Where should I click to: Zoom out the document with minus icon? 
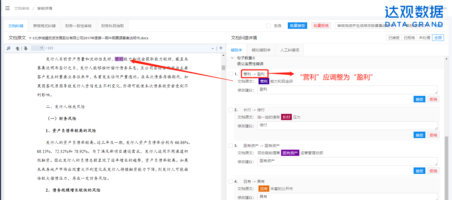coord(213,48)
